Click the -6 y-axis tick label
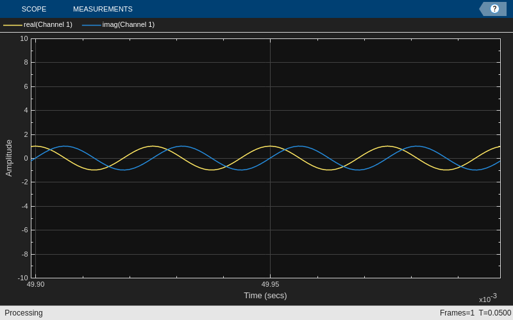Viewport: 513px width, 320px height. click(x=24, y=230)
